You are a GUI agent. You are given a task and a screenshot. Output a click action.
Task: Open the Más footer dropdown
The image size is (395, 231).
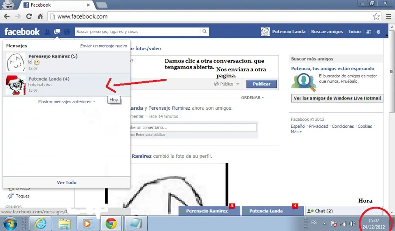coord(296,132)
